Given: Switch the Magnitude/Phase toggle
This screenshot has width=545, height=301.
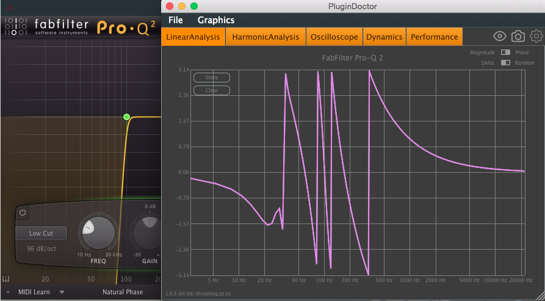Looking at the screenshot, I should 505,53.
